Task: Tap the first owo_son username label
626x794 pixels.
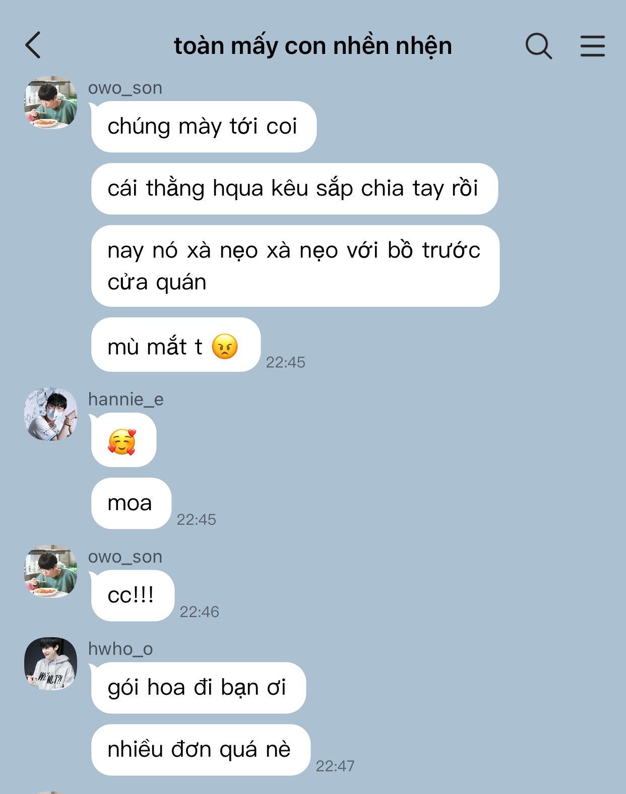Action: [x=125, y=88]
